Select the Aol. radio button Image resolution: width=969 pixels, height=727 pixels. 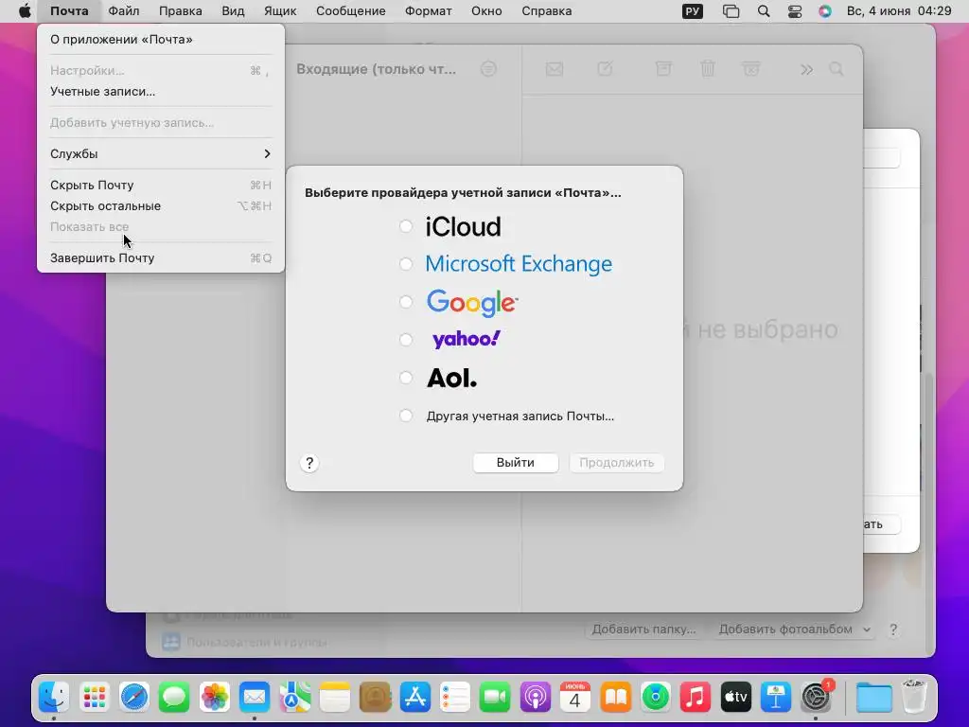pyautogui.click(x=405, y=377)
